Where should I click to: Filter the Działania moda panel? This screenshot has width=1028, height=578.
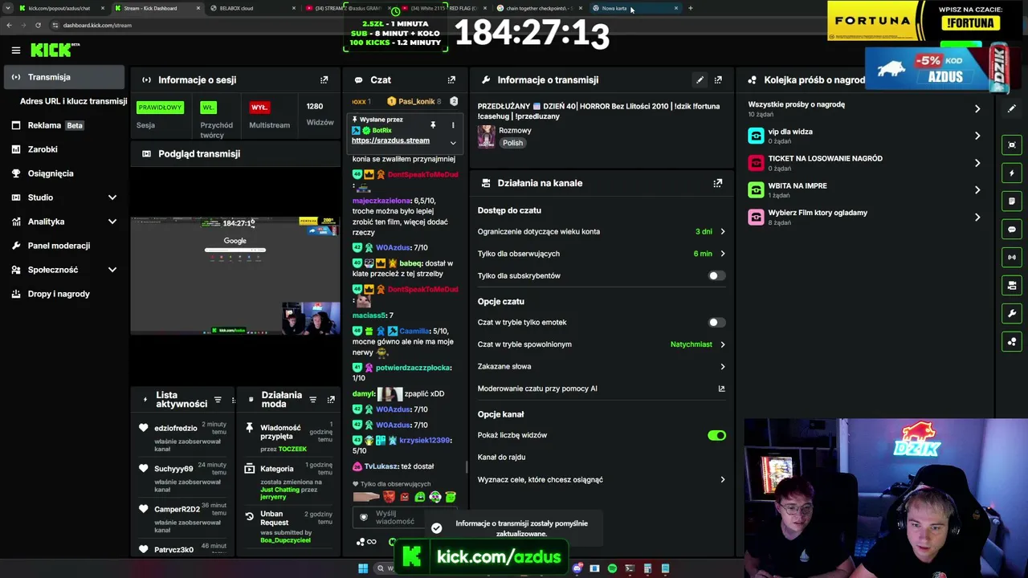[313, 400]
